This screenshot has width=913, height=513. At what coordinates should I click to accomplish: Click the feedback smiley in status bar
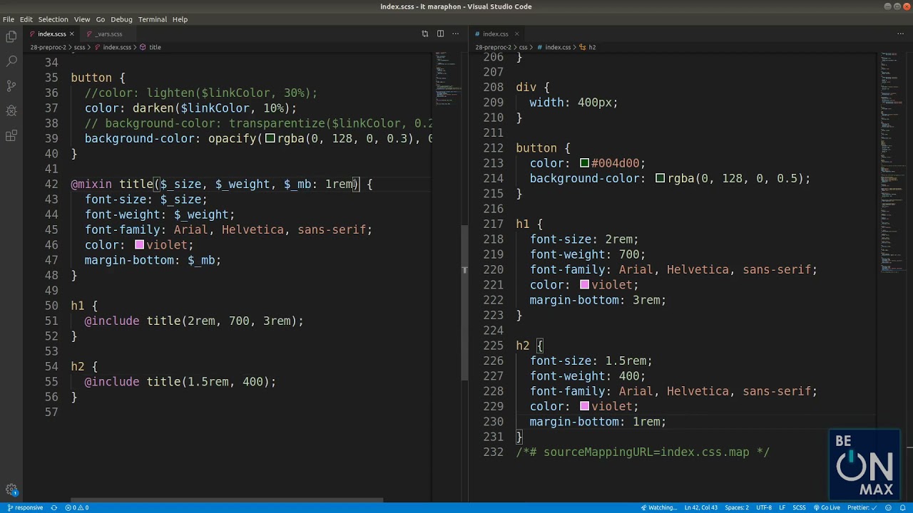889,507
